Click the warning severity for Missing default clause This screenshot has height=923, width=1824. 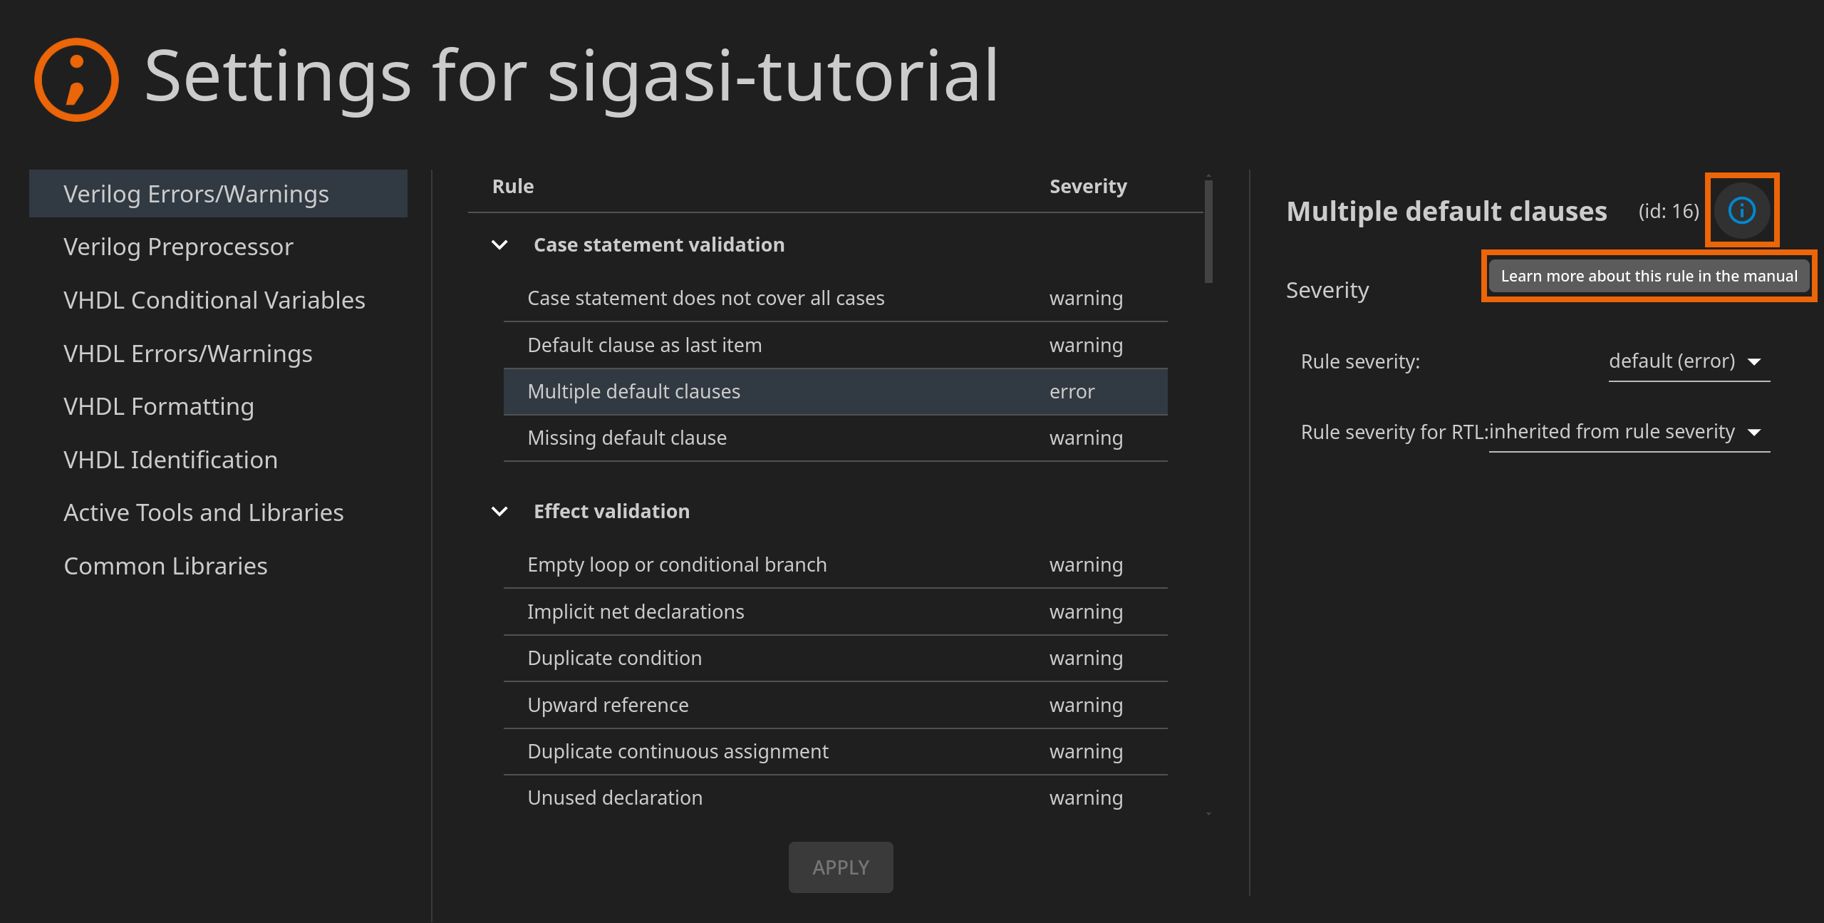[1086, 438]
